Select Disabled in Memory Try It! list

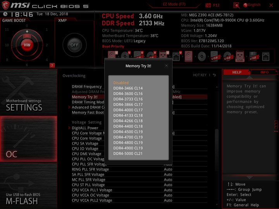(121, 83)
